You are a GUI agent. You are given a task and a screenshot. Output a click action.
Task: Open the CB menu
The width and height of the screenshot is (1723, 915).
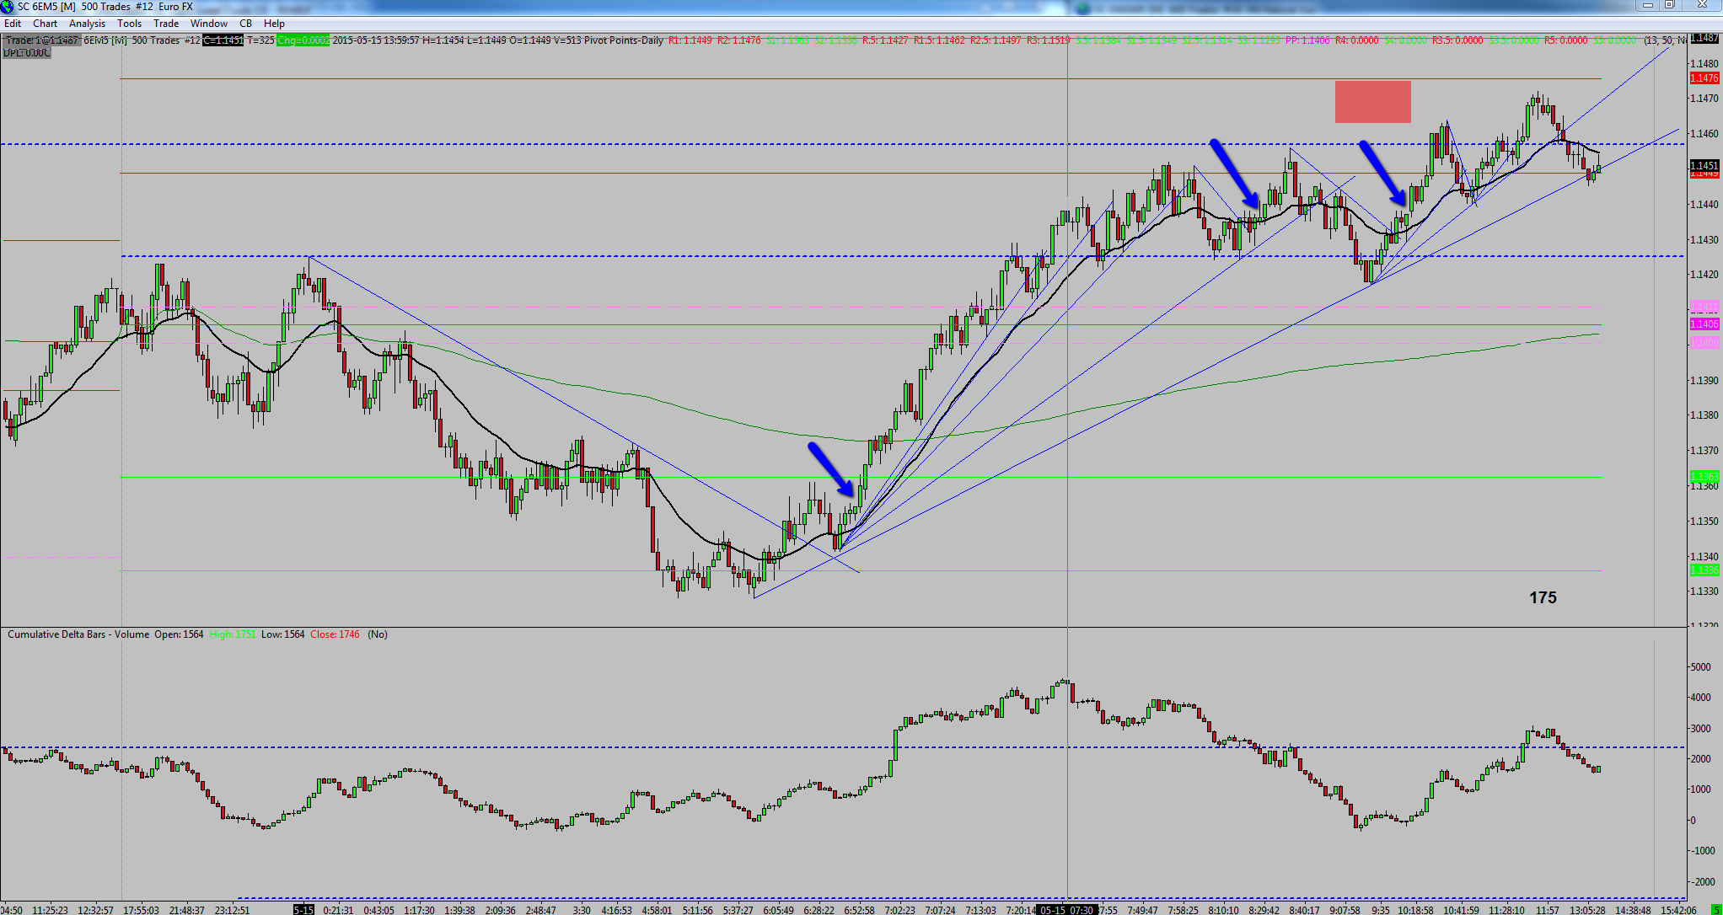click(246, 24)
